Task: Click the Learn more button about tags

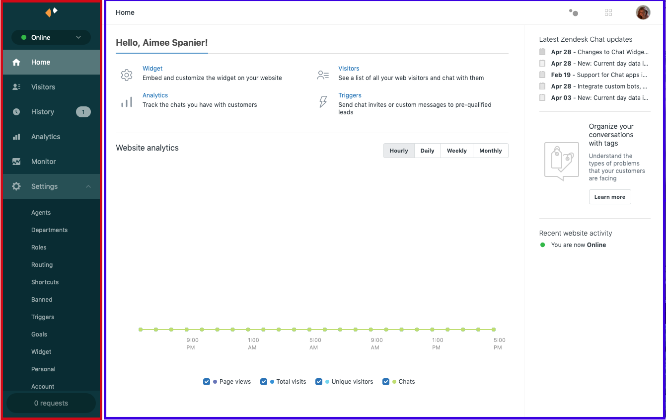Action: coord(610,197)
